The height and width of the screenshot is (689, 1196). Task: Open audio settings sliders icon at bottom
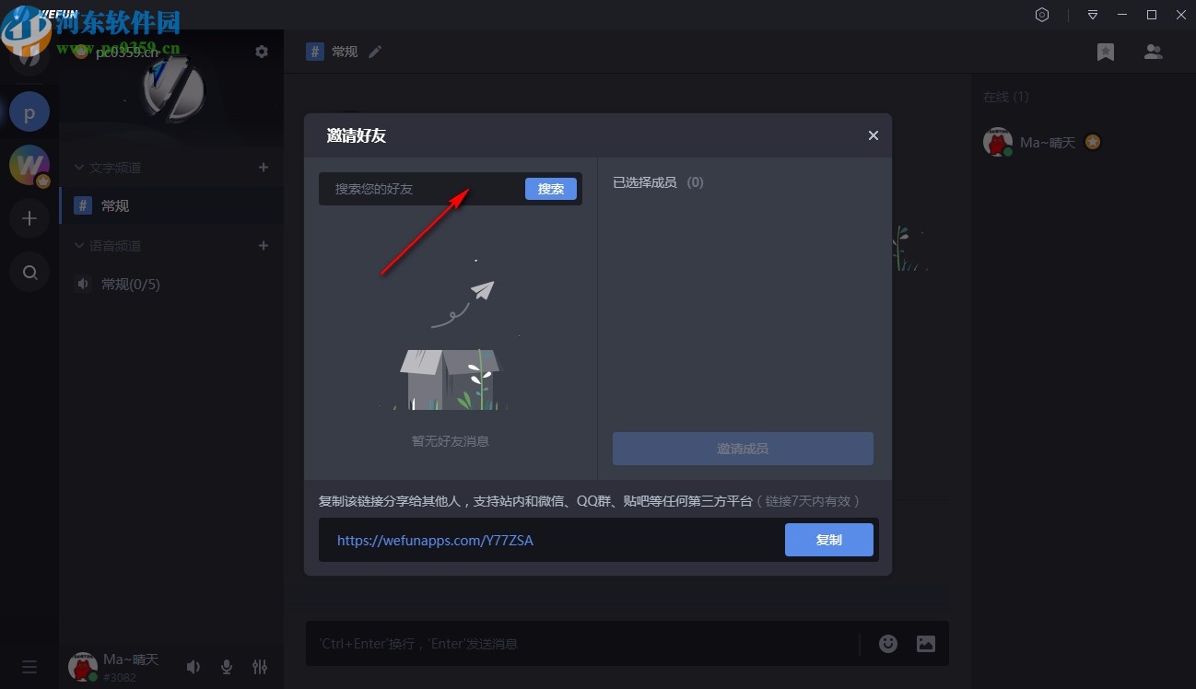coord(259,666)
